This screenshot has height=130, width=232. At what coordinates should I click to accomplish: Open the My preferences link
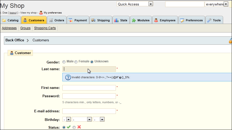pyautogui.click(x=53, y=13)
